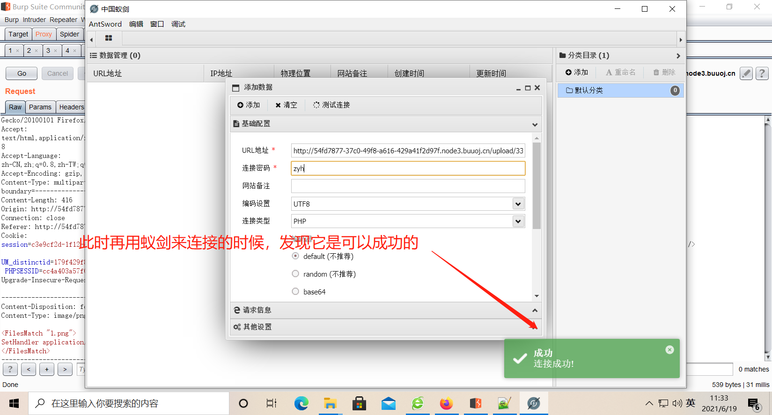
Task: Click the AntSword home grid tab icon
Action: pos(109,38)
